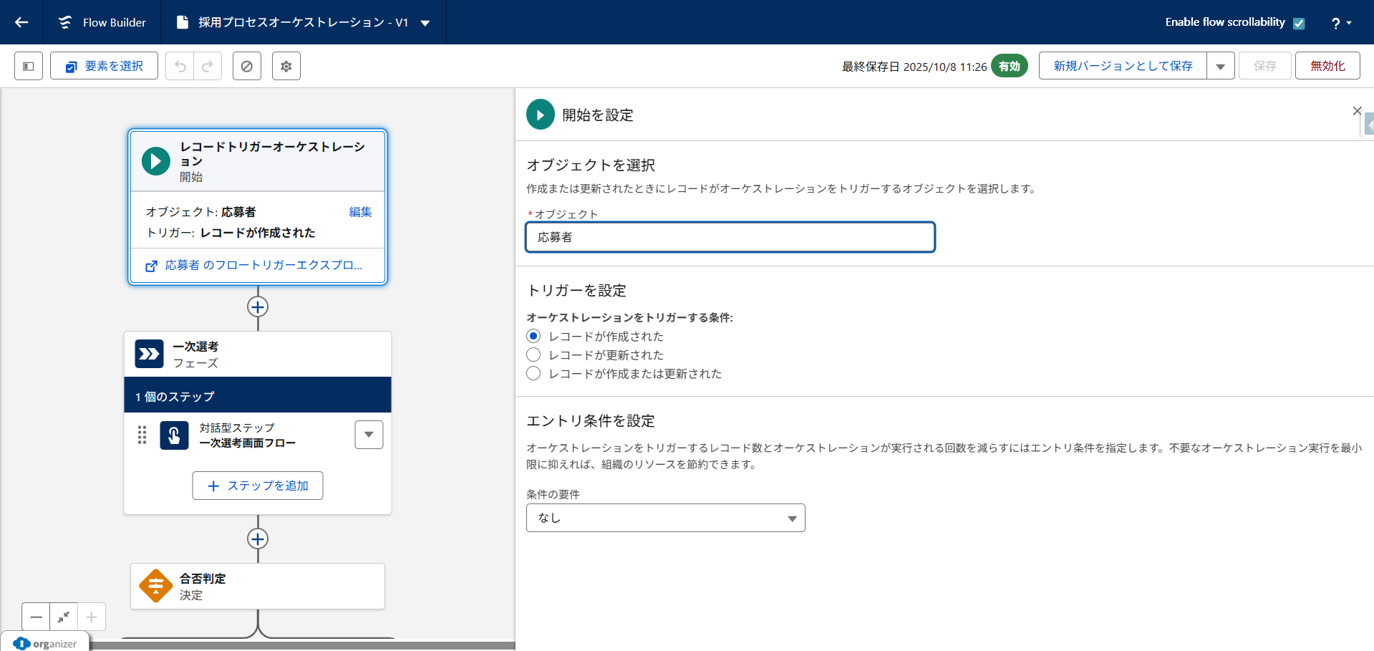Click the fit-to-view canvas icon
This screenshot has height=651, width=1374.
click(x=64, y=617)
